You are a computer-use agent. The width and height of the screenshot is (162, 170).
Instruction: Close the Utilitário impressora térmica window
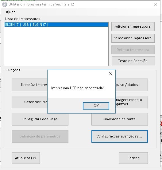(156, 4)
